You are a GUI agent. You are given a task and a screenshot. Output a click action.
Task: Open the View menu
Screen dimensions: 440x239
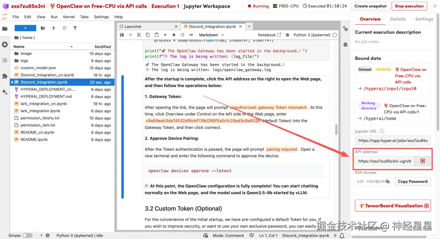click(x=41, y=17)
